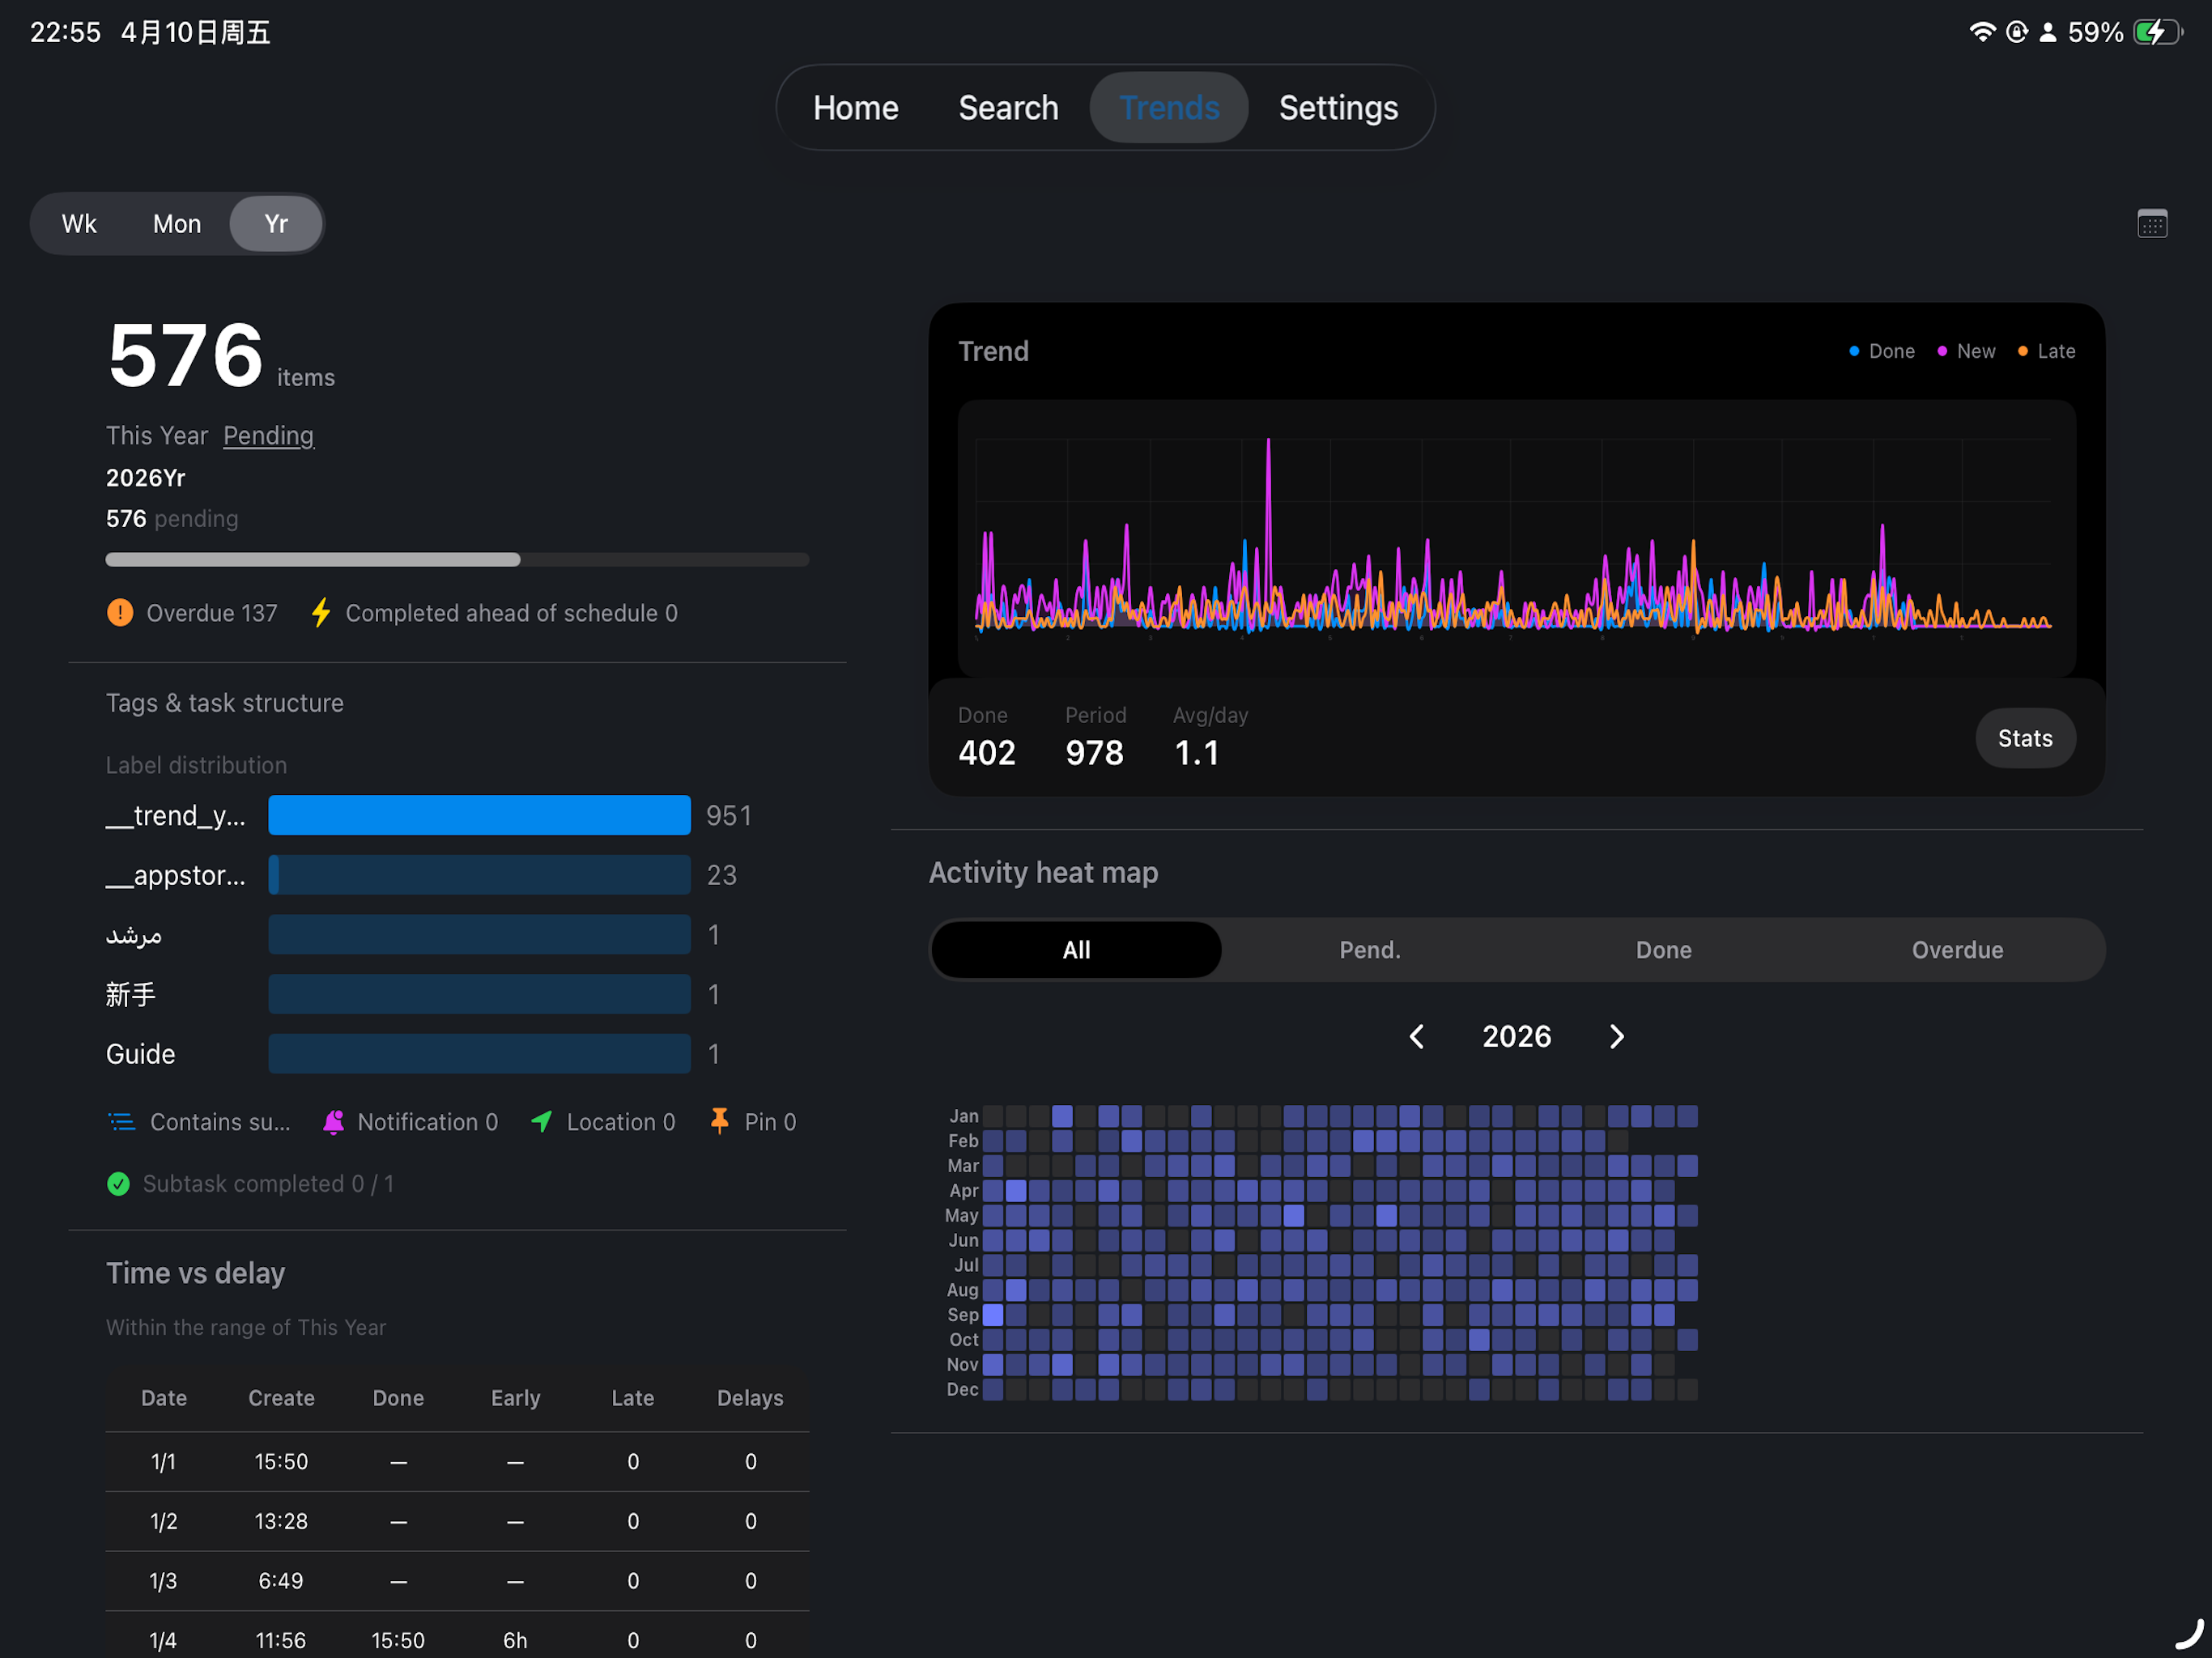
Task: Tap the battery charging indicator
Action: (2157, 32)
